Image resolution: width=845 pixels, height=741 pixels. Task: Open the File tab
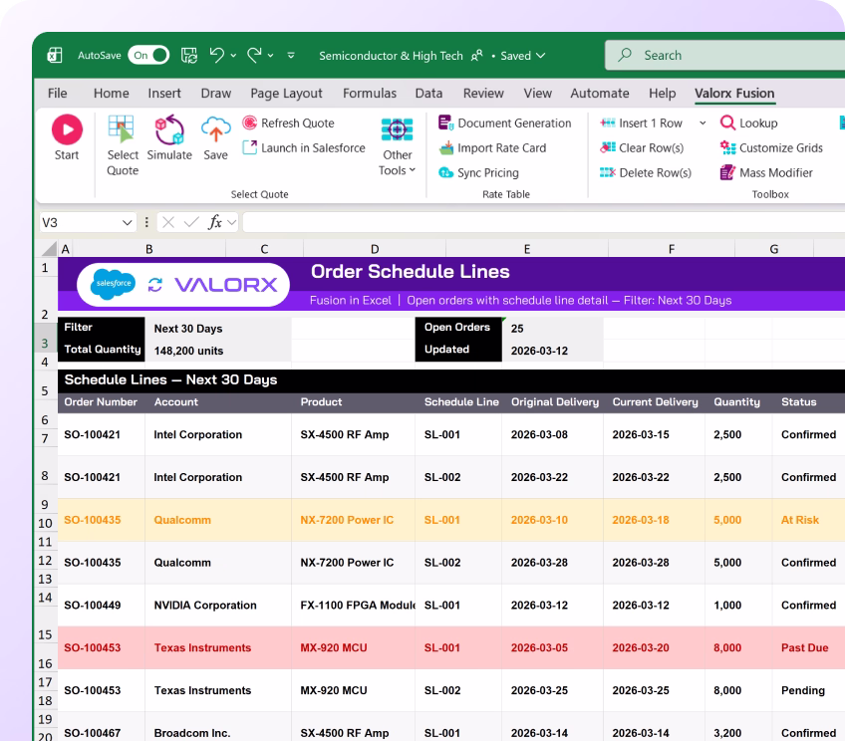click(x=57, y=94)
